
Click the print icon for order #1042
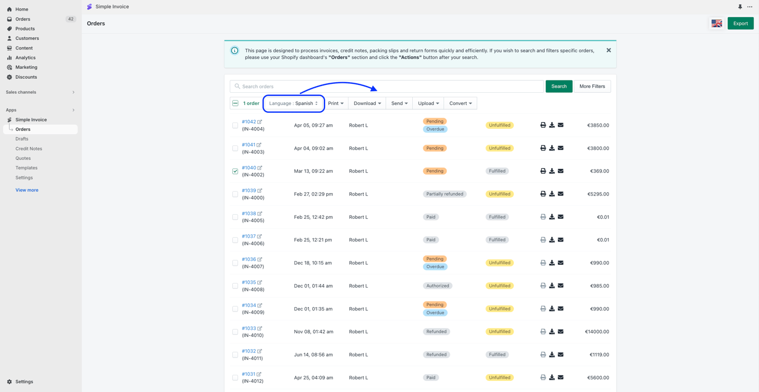coord(543,125)
